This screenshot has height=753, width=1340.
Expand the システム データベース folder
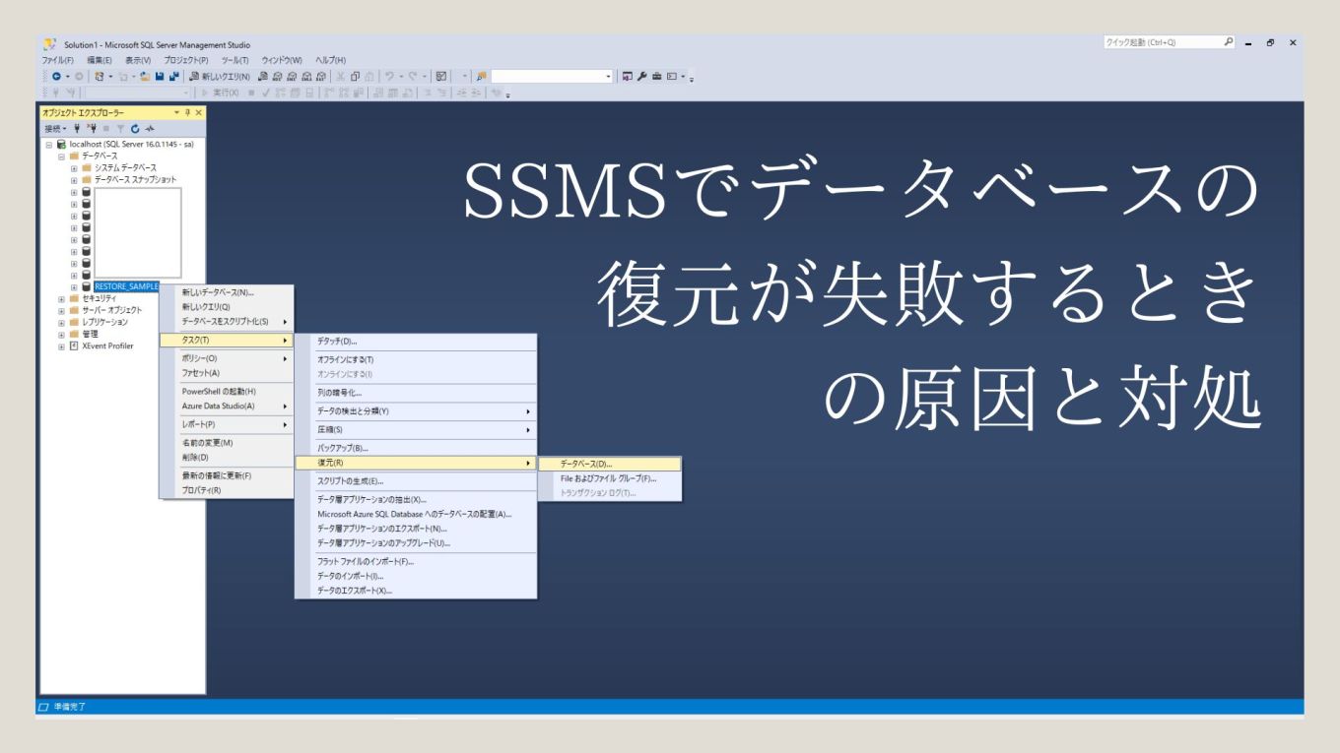tap(74, 168)
